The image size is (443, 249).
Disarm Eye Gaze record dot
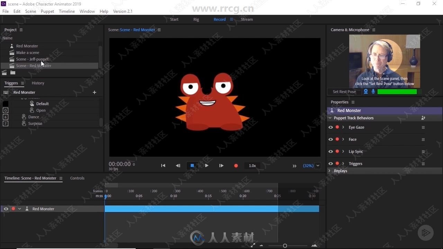(337, 127)
